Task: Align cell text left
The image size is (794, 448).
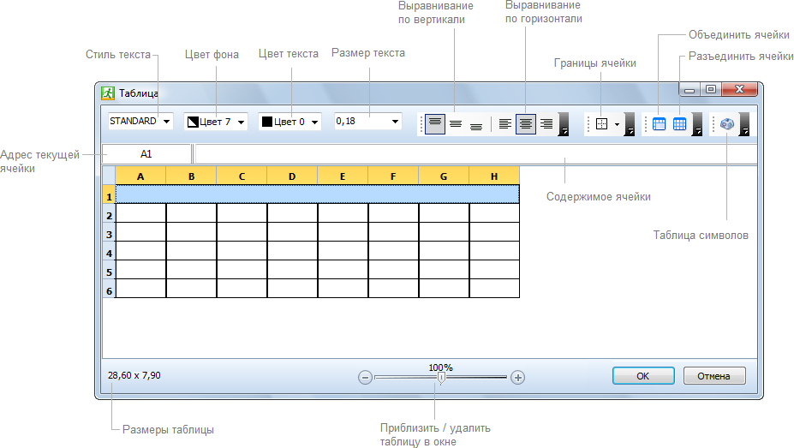Action: (505, 123)
